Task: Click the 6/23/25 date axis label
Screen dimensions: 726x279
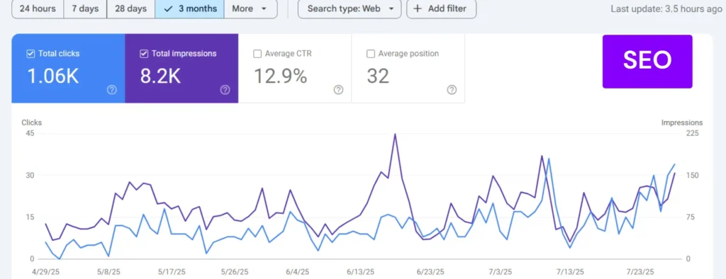Action: (x=430, y=272)
